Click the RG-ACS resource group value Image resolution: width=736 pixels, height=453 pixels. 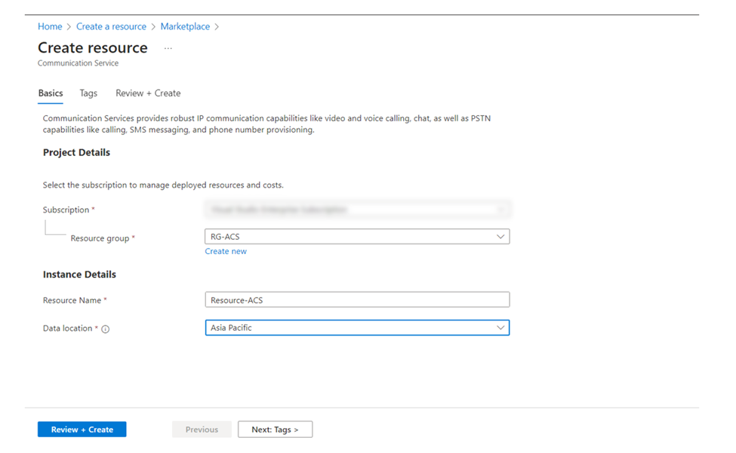225,237
